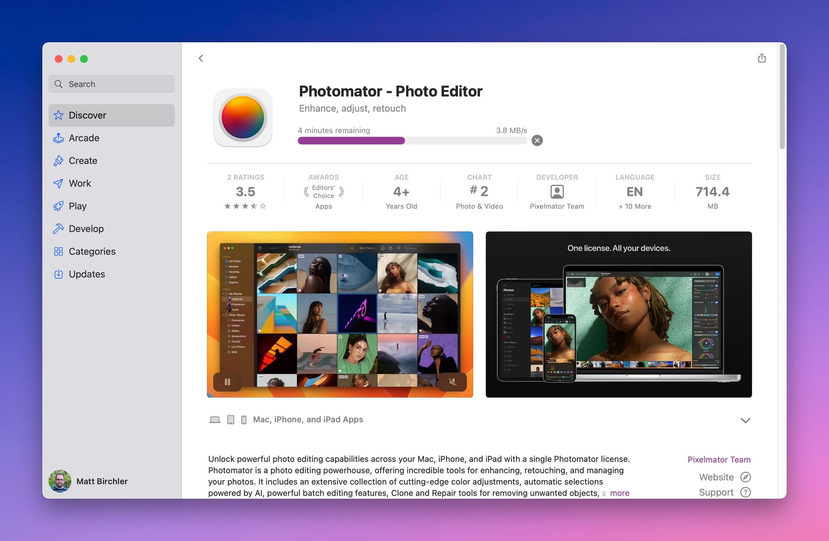Viewport: 829px width, 541px height.
Task: Click the rating stars row
Action: tap(245, 206)
